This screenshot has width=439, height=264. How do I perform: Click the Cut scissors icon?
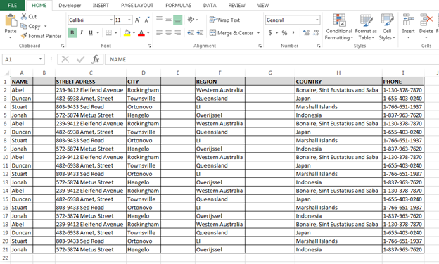pos(24,16)
